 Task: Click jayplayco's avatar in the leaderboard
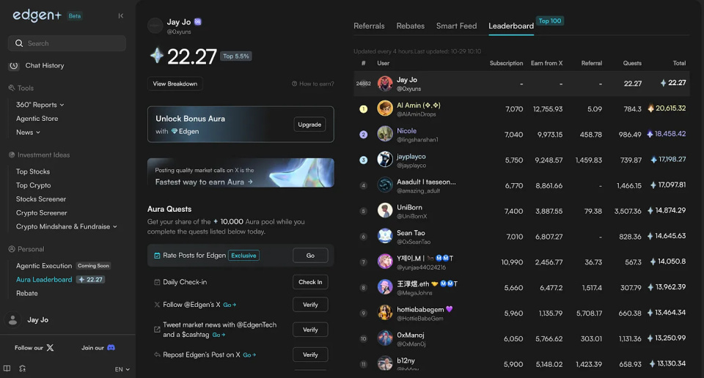pos(385,159)
